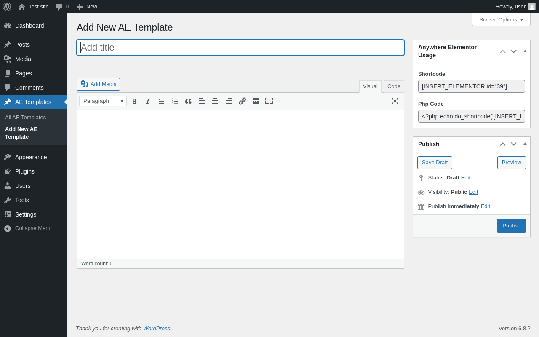Open Test site home link
The height and width of the screenshot is (337, 539).
(x=34, y=7)
